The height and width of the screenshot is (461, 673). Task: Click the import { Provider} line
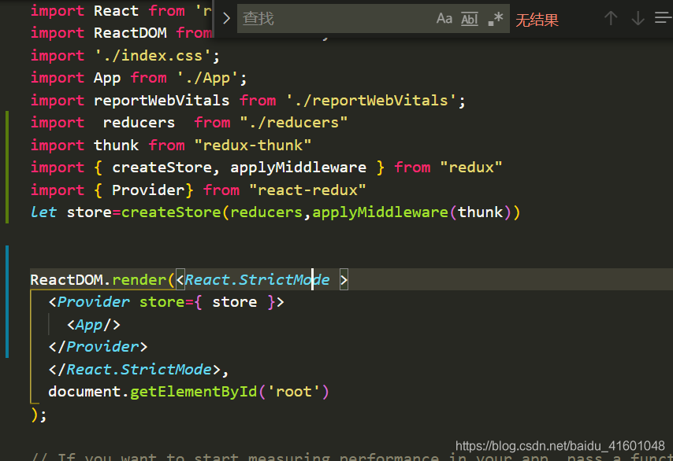point(158,189)
